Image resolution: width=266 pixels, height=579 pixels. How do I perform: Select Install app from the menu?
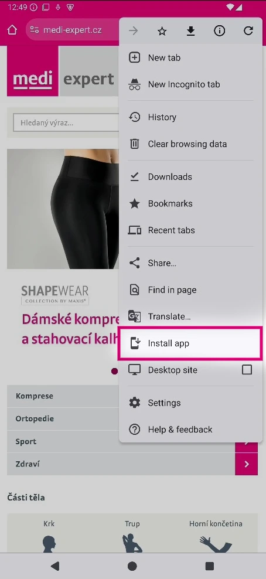[190, 343]
